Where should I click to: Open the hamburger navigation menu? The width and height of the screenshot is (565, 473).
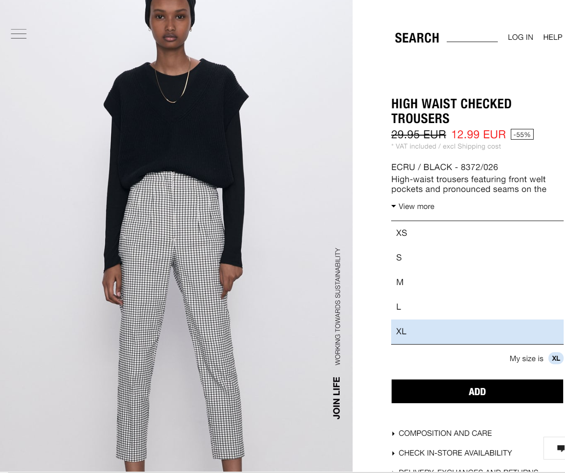tap(18, 34)
